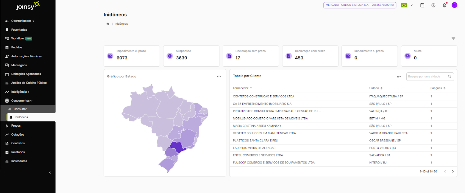
Task: Undo filter on Tabela por Cliente
Action: pyautogui.click(x=399, y=77)
